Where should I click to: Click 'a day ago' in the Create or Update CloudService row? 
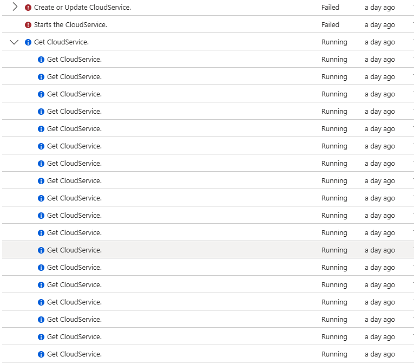380,8
